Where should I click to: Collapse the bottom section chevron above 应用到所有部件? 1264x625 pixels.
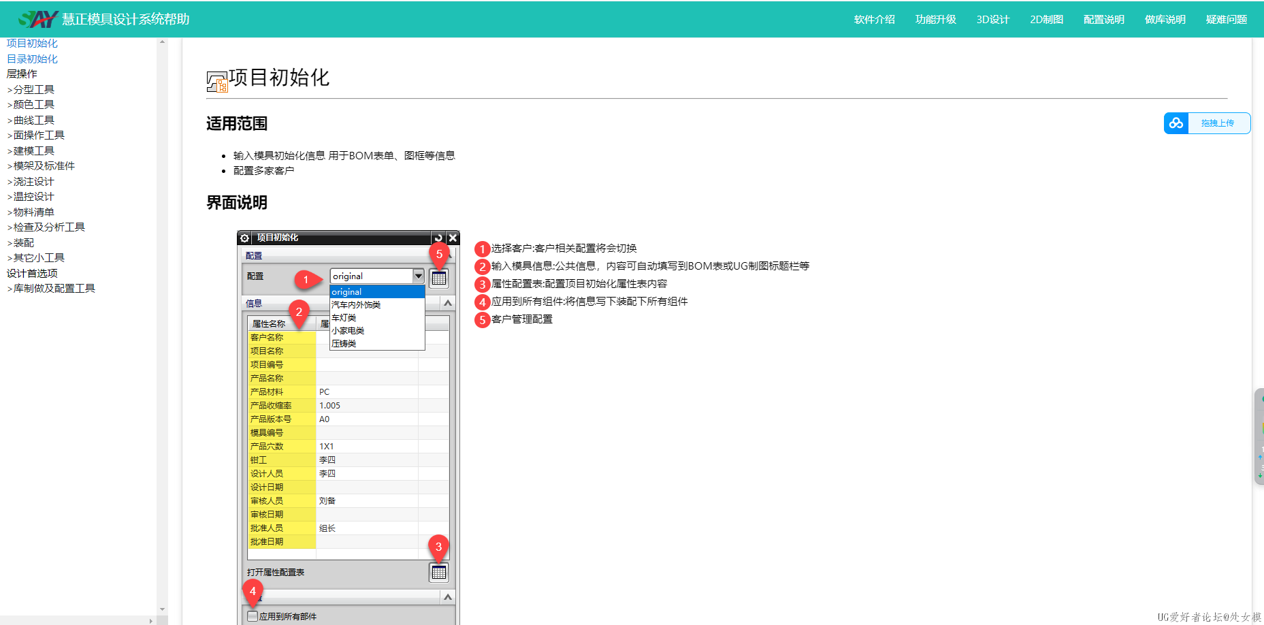tap(447, 597)
